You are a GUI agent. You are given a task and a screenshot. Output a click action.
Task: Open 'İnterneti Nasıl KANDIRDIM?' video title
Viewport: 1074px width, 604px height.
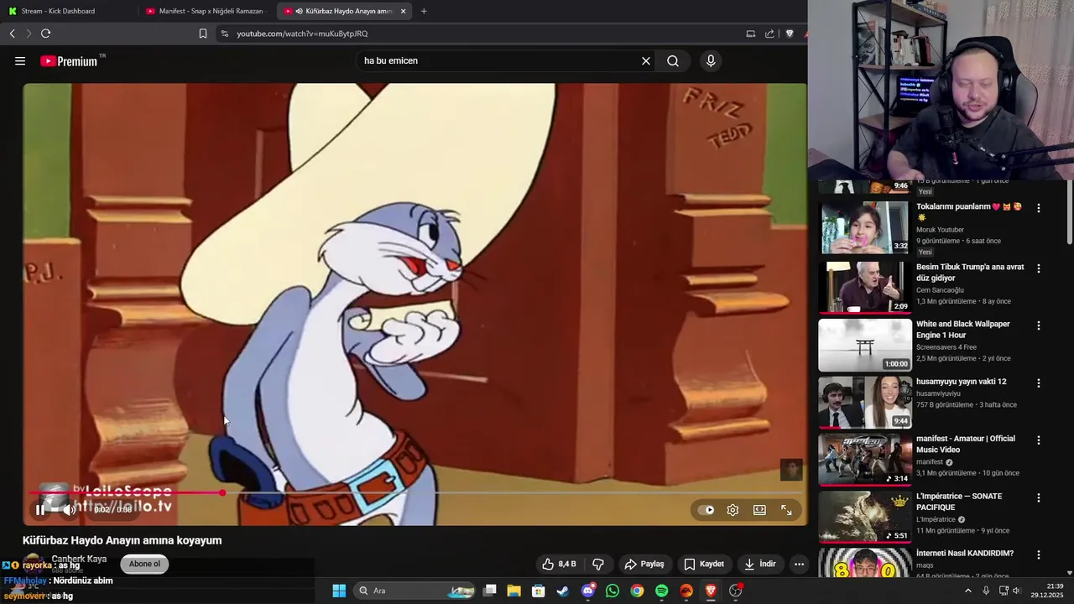click(965, 554)
